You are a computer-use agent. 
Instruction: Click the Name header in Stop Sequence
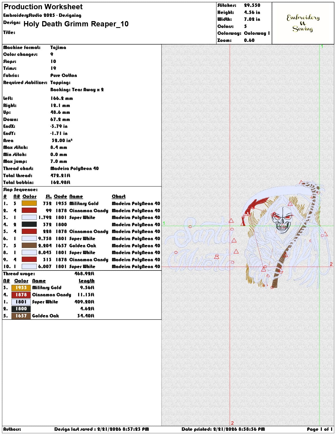(76, 196)
